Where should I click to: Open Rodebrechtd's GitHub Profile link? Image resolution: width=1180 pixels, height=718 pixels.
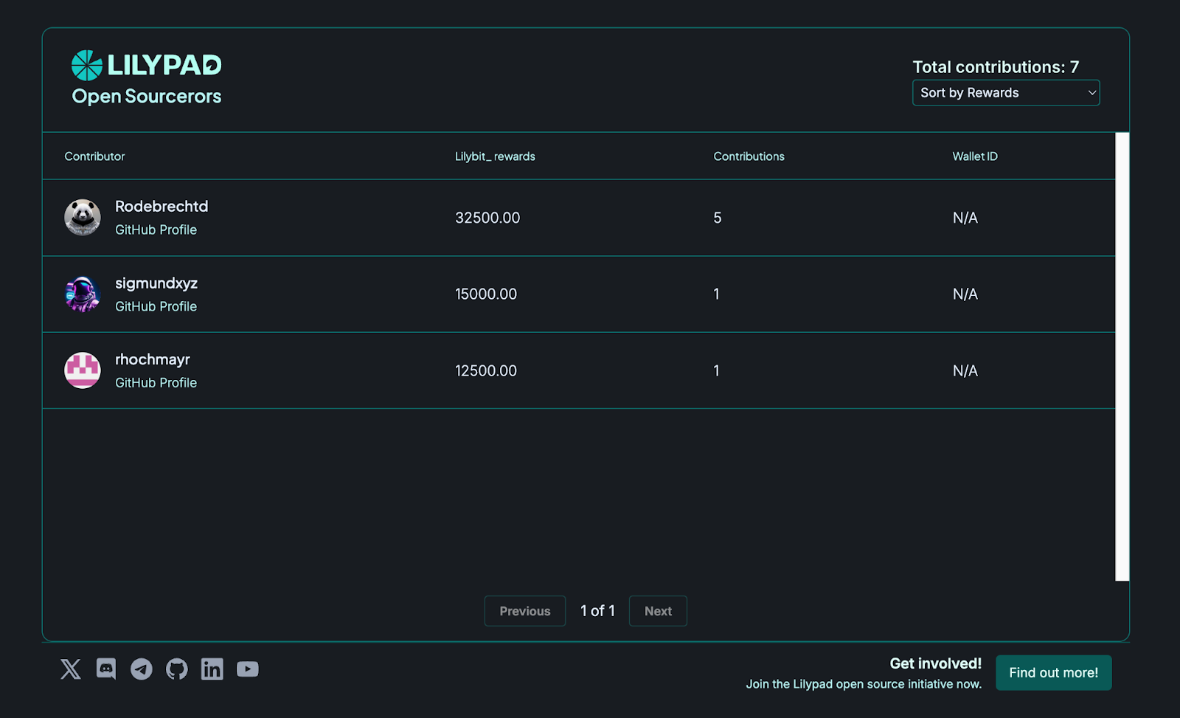[156, 229]
